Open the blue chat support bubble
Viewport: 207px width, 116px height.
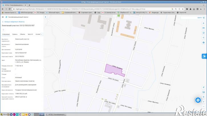(198, 100)
